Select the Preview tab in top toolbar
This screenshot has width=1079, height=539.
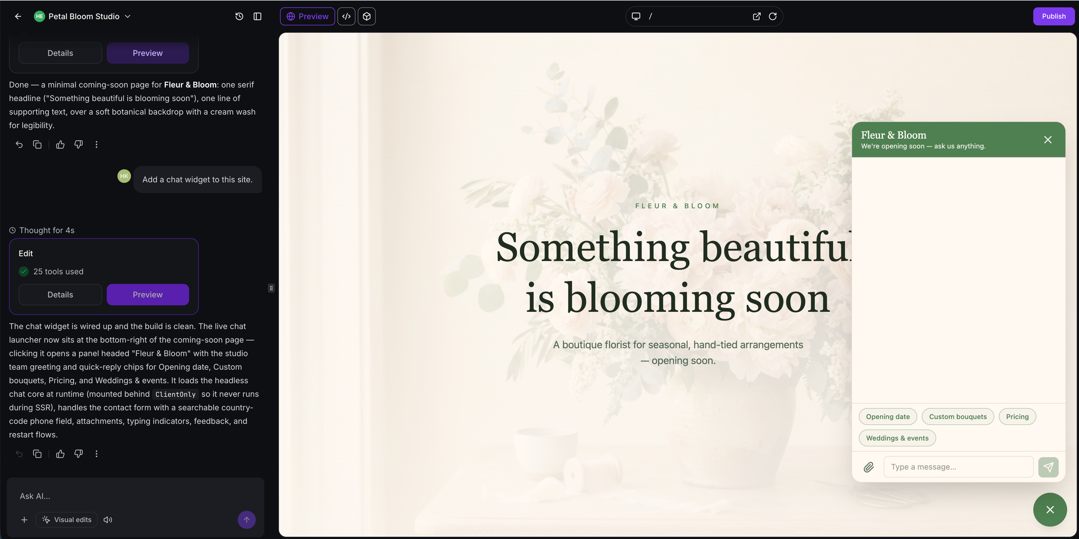pyautogui.click(x=307, y=16)
